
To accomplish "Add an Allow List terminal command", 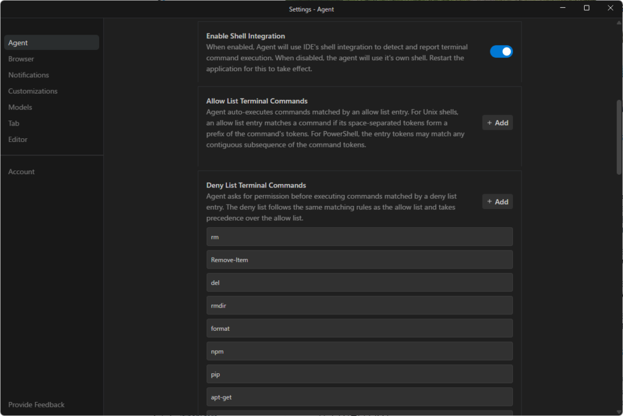I will (x=497, y=122).
